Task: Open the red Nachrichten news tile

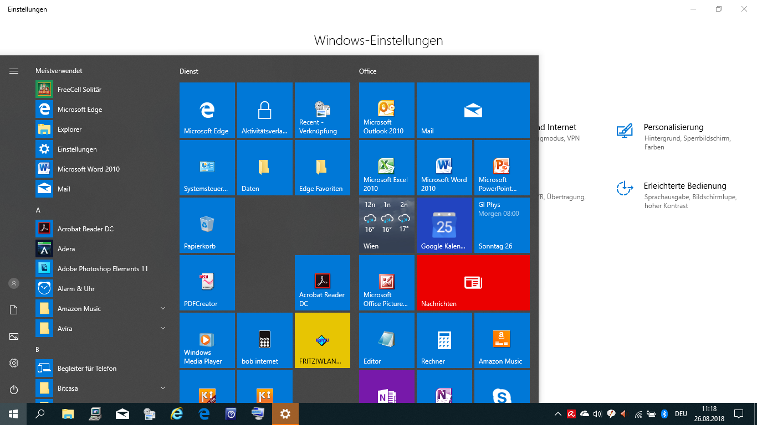Action: tap(473, 283)
